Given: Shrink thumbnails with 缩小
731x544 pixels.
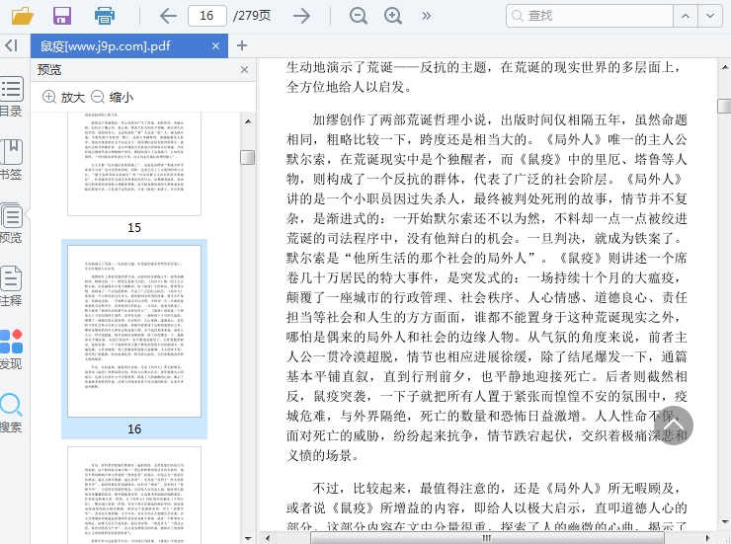Looking at the screenshot, I should coord(113,97).
